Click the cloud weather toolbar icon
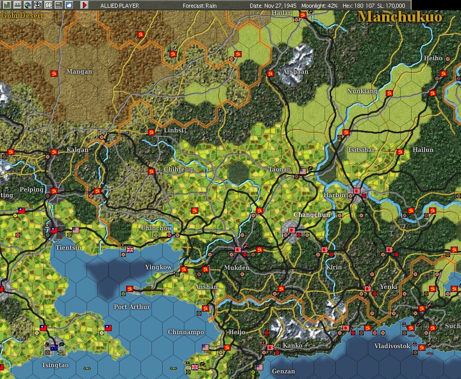461x379 pixels. 69,5
